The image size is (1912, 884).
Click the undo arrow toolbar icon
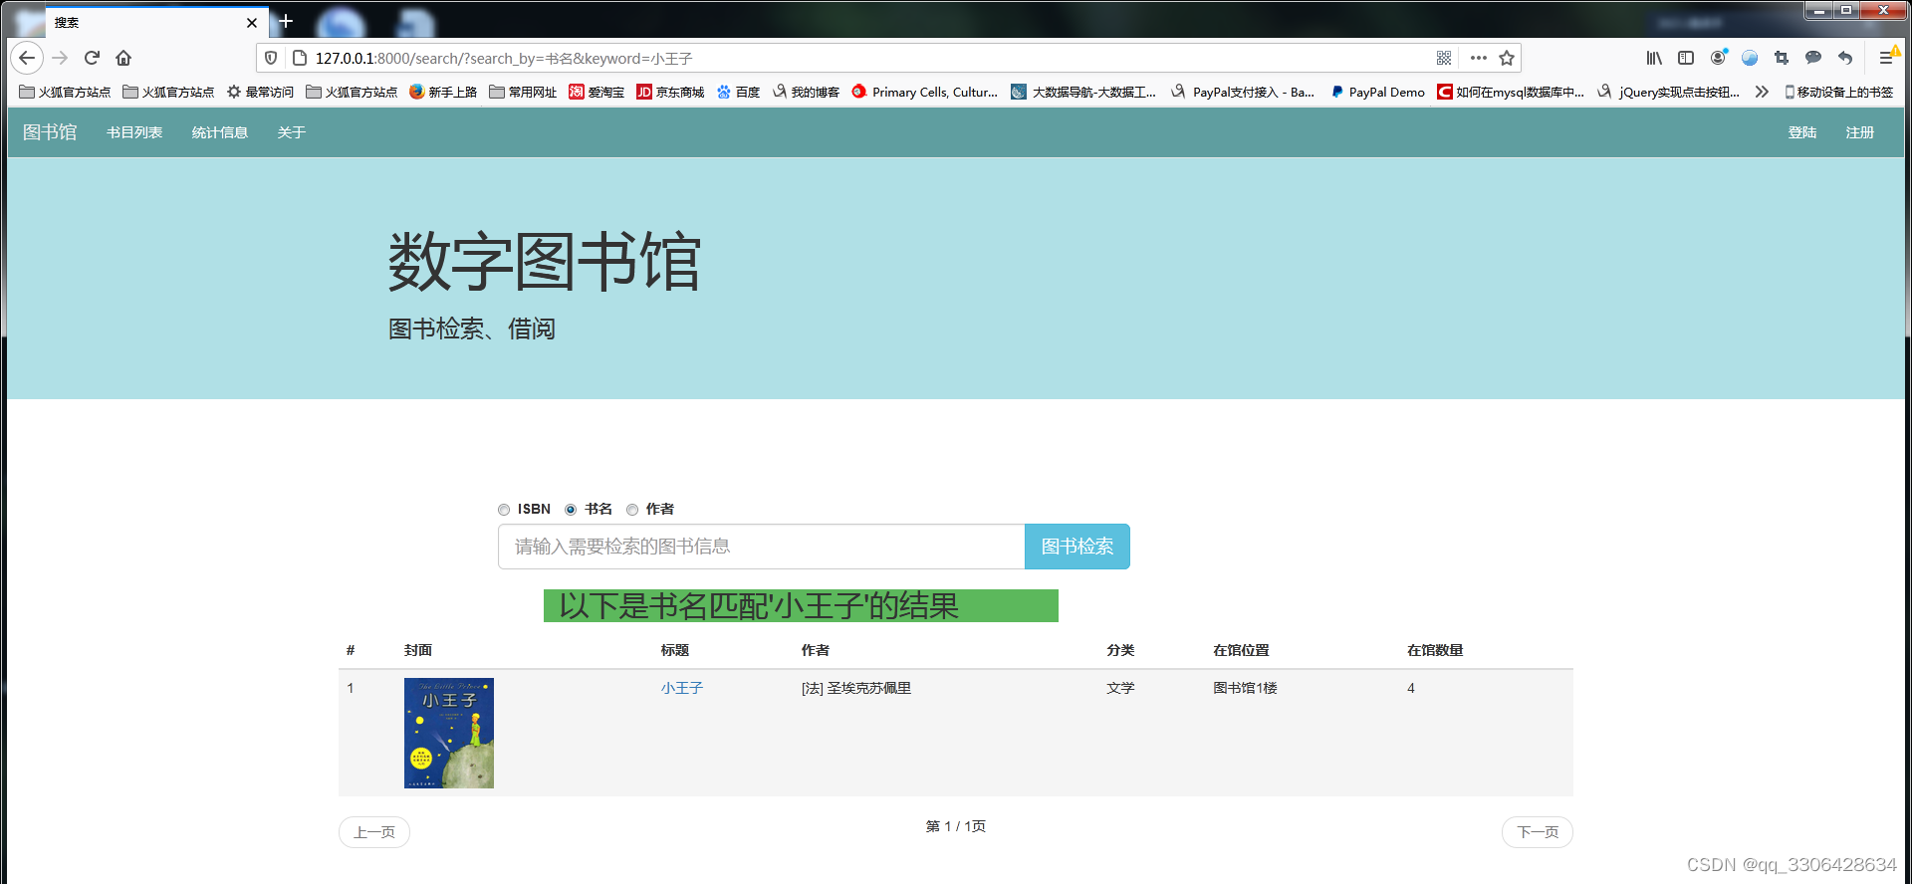coord(1845,58)
